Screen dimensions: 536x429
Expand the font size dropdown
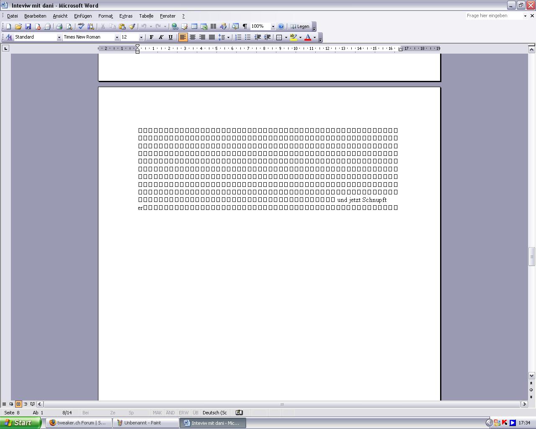pyautogui.click(x=141, y=37)
